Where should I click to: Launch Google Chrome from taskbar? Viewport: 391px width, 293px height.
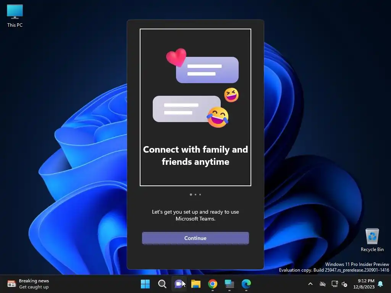point(212,284)
